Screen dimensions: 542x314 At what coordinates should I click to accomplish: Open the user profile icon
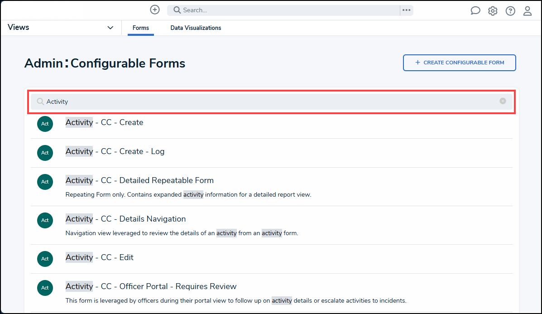pyautogui.click(x=528, y=11)
